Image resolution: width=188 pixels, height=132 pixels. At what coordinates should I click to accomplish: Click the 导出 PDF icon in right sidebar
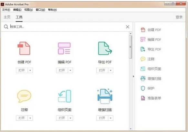143,49
